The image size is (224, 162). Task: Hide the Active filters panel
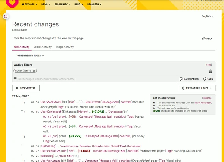[x=209, y=65]
